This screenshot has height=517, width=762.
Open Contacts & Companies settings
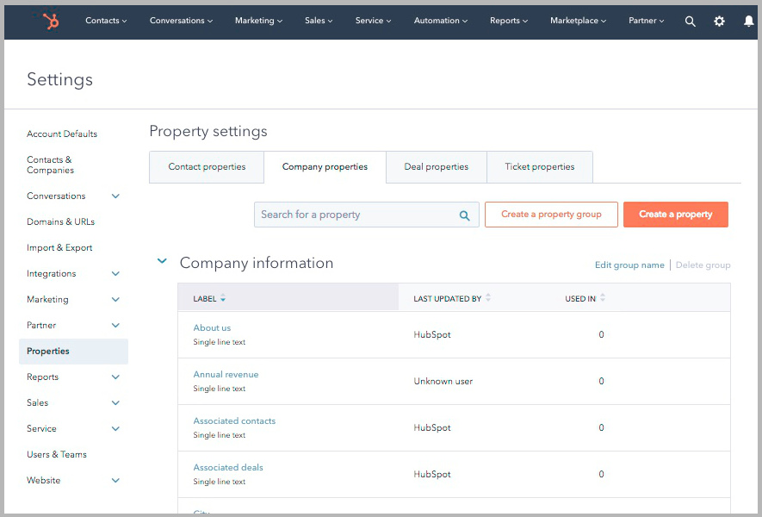pos(50,165)
